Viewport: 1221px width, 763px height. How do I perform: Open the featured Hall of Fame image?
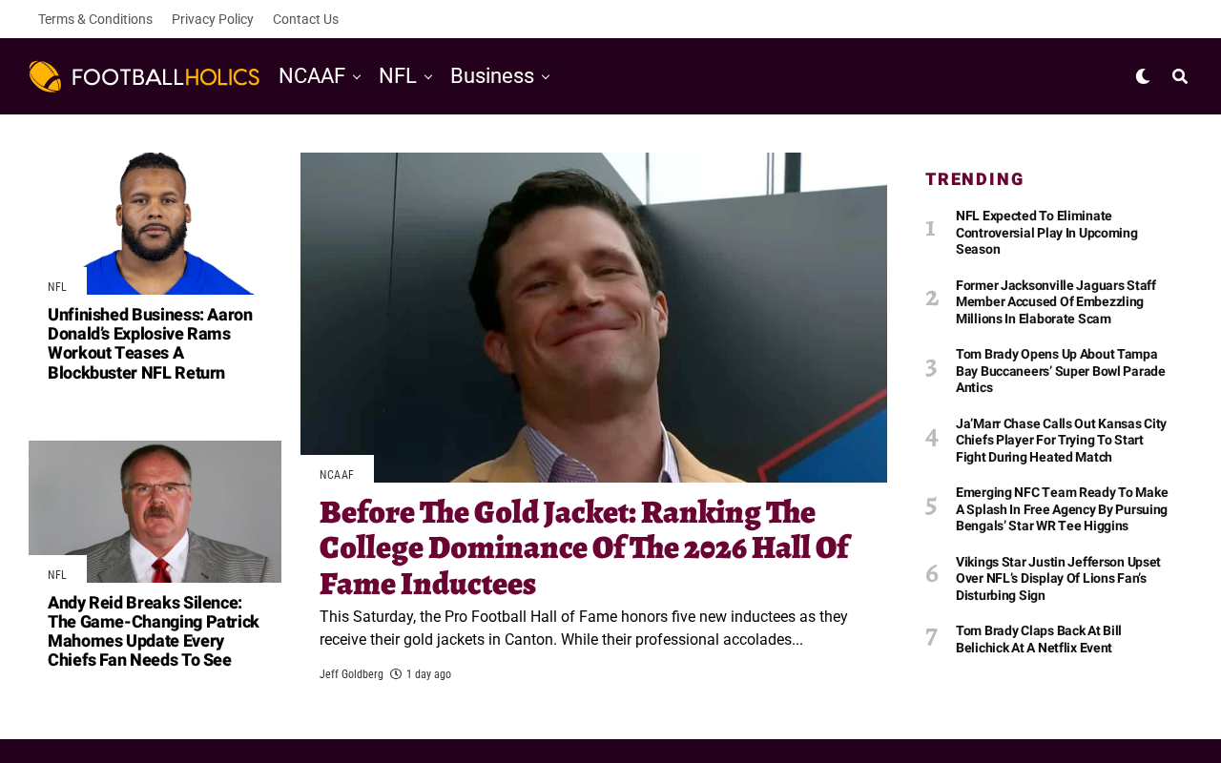593,318
